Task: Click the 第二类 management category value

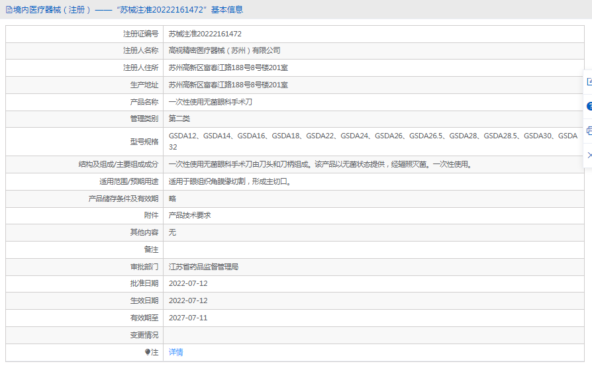Action: 179,118
